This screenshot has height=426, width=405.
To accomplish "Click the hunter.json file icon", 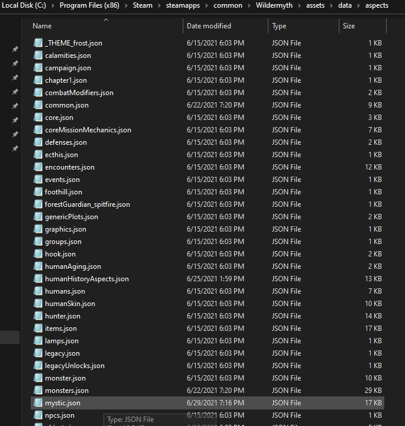I will (x=38, y=316).
